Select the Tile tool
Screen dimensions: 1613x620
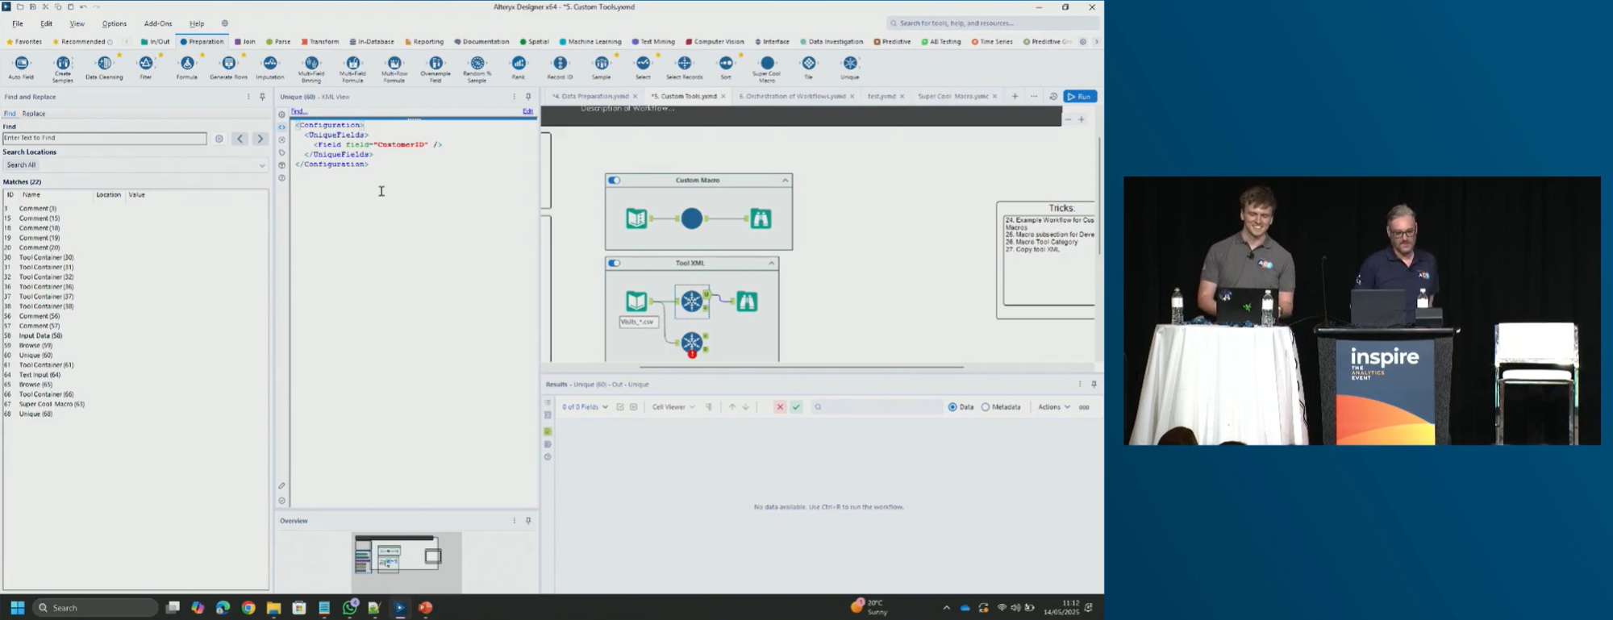(x=809, y=67)
